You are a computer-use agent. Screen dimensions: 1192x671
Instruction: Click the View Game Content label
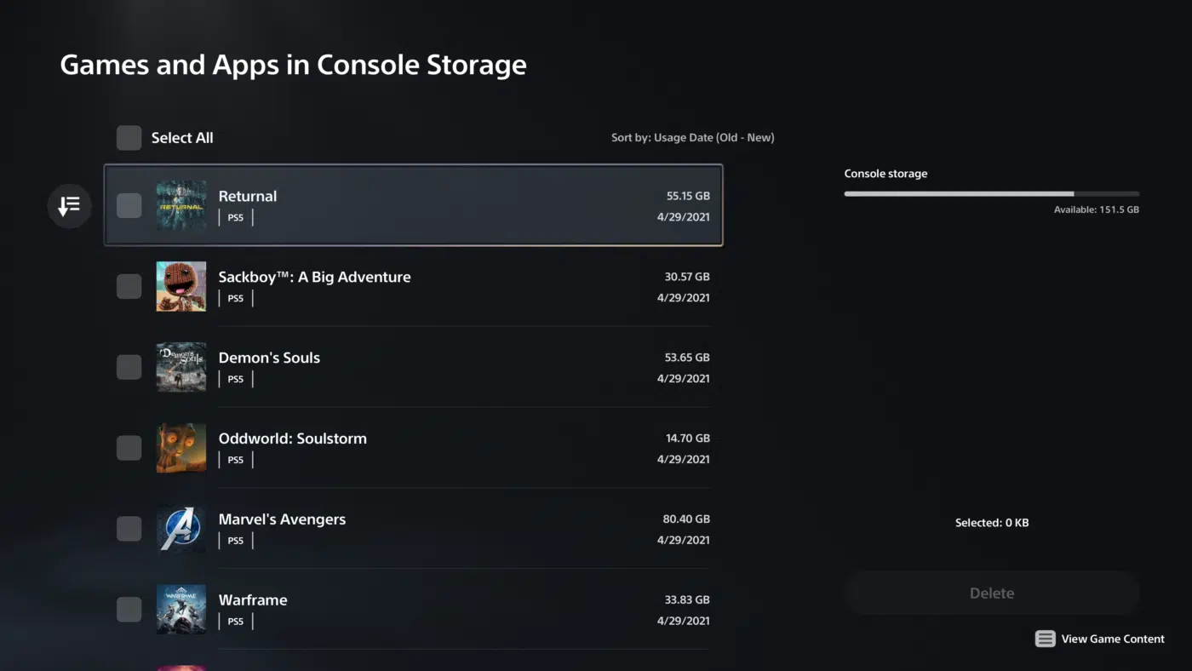pyautogui.click(x=1113, y=639)
